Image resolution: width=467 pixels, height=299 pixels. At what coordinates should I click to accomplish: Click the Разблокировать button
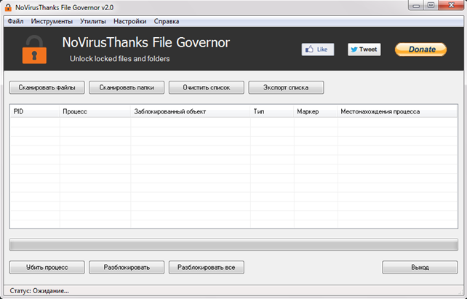tap(127, 268)
